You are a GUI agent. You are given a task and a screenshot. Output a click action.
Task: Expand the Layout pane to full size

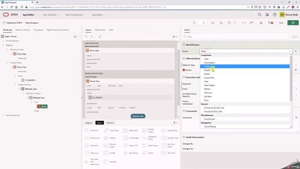point(100,37)
